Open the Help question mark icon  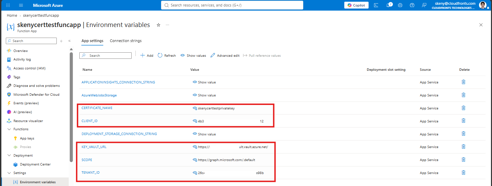(412, 5)
